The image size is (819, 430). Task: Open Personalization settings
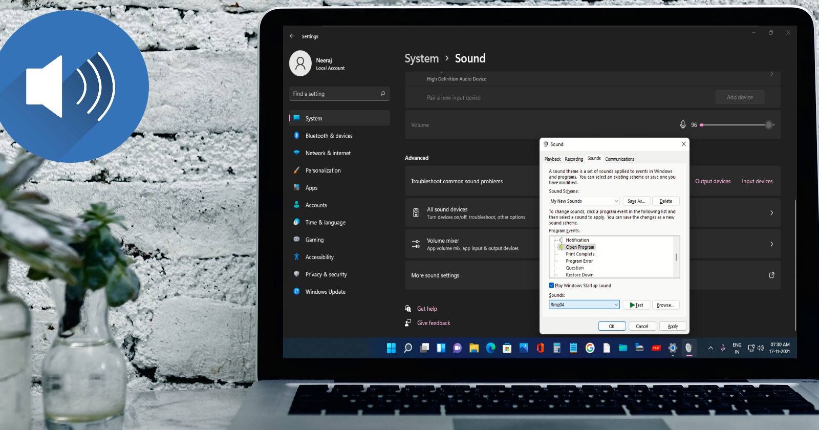tap(339, 170)
